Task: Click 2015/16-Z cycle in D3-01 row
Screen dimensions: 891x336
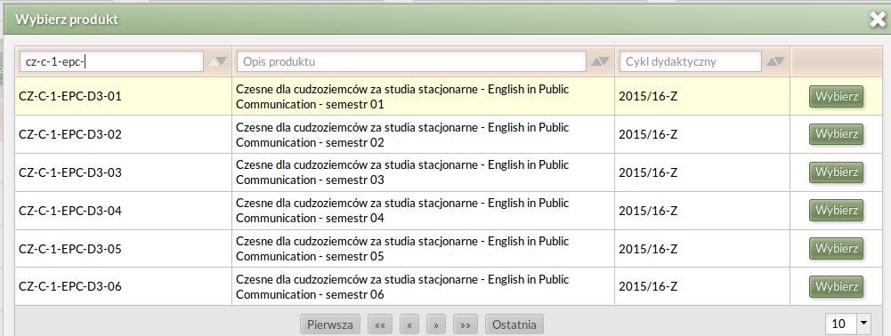Action: coord(648,97)
